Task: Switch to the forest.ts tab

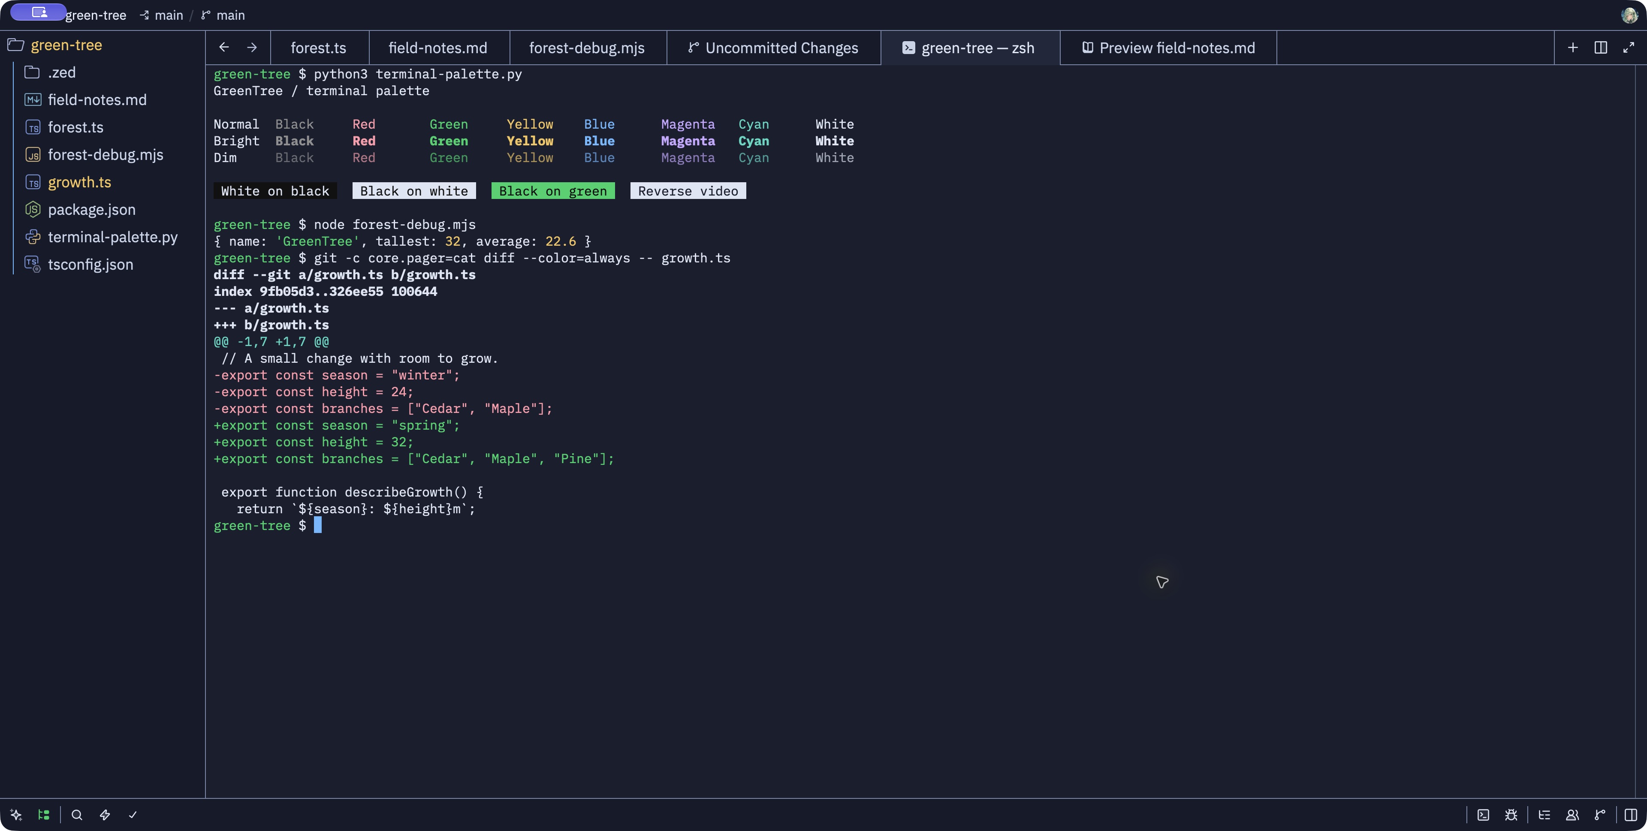Action: [x=319, y=48]
